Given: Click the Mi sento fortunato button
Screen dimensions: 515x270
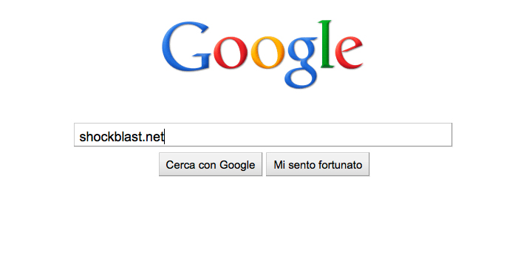Looking at the screenshot, I should pyautogui.click(x=318, y=164).
